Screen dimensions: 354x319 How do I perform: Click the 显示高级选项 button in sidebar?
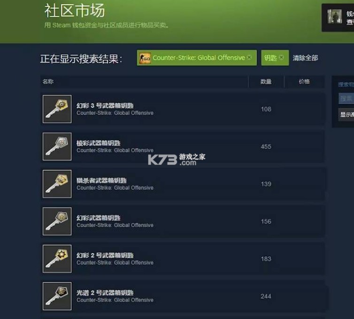tap(346, 114)
